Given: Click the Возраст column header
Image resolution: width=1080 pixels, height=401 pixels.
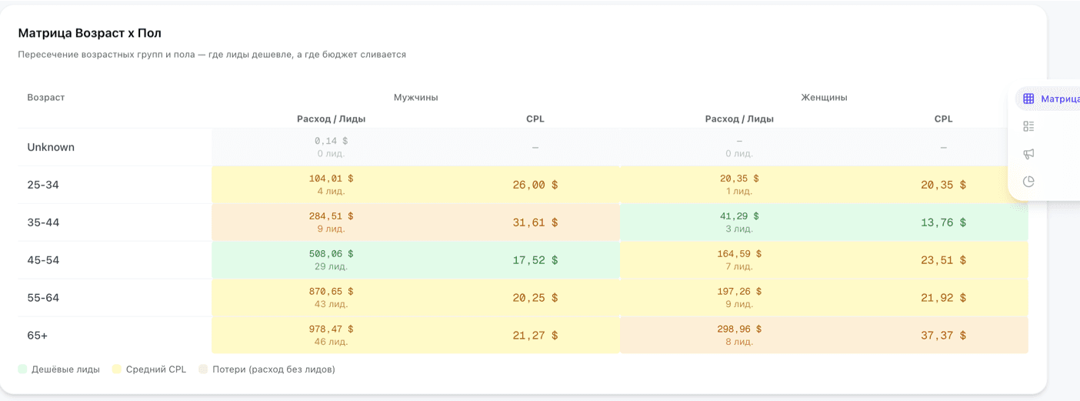Looking at the screenshot, I should pos(46,98).
